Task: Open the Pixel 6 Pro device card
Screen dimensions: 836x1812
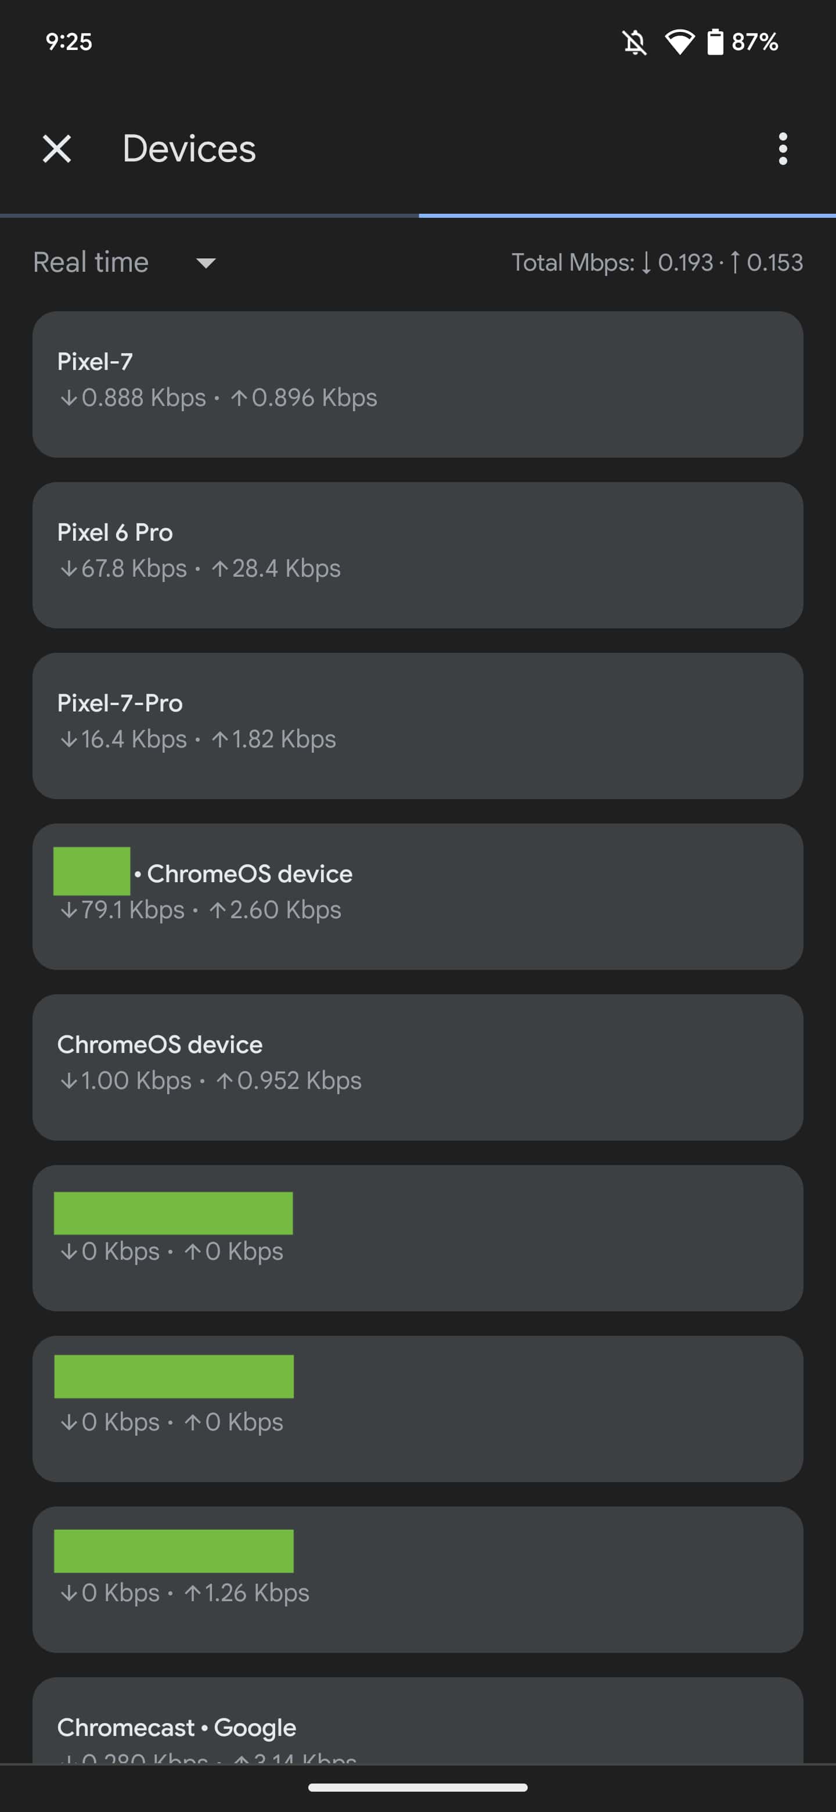Action: click(417, 555)
